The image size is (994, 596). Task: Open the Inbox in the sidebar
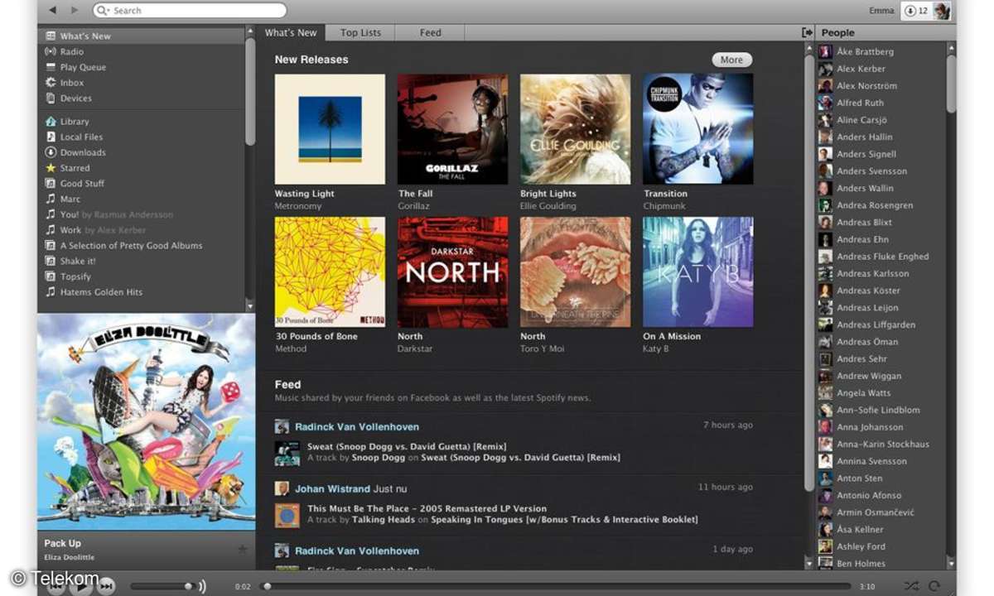(141, 83)
